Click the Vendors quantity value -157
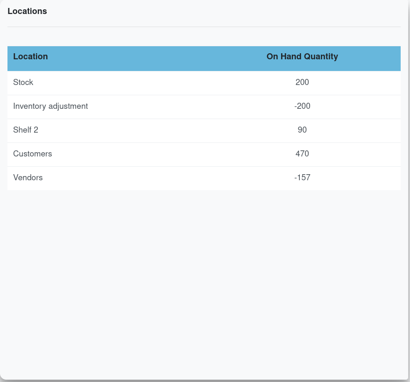Viewport: 410px width, 382px height. tap(302, 177)
